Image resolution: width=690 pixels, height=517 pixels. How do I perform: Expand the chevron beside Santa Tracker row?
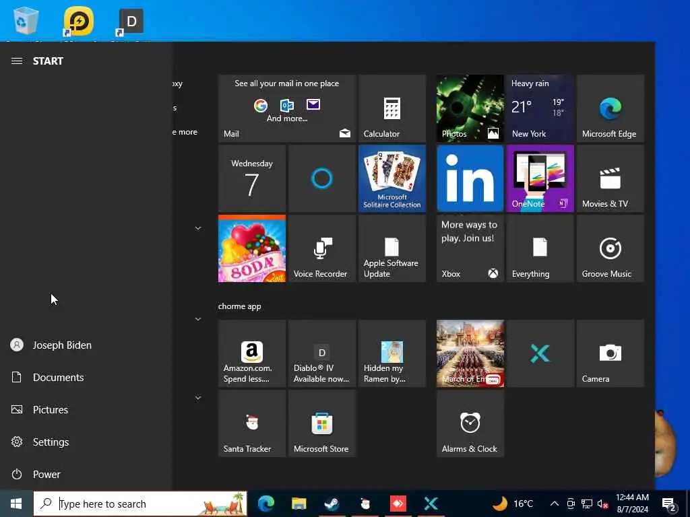click(x=198, y=398)
